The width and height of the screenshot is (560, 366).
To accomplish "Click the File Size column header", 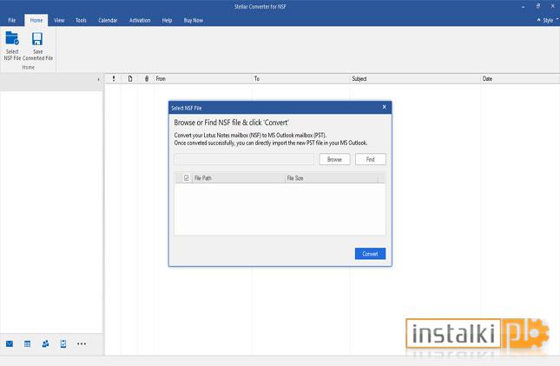I will coord(332,178).
